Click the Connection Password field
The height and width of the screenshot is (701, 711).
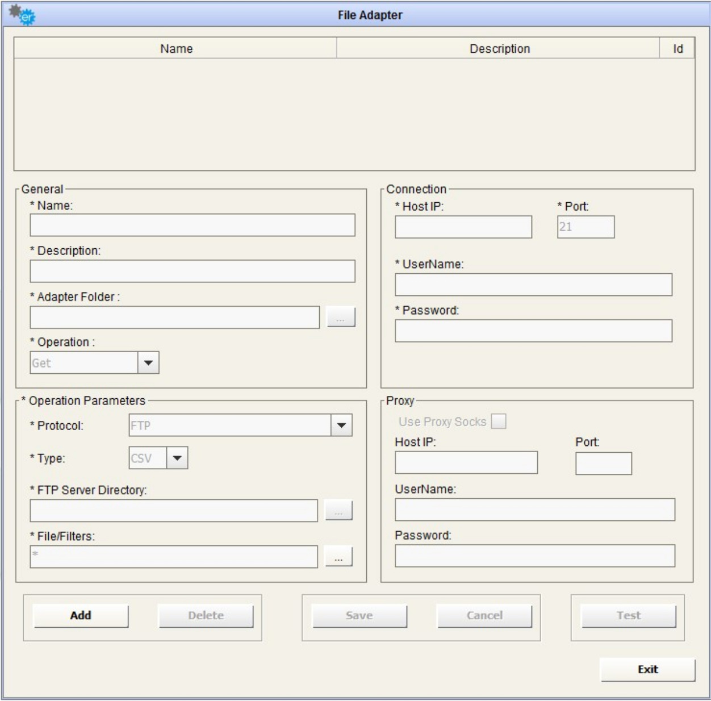pyautogui.click(x=533, y=331)
